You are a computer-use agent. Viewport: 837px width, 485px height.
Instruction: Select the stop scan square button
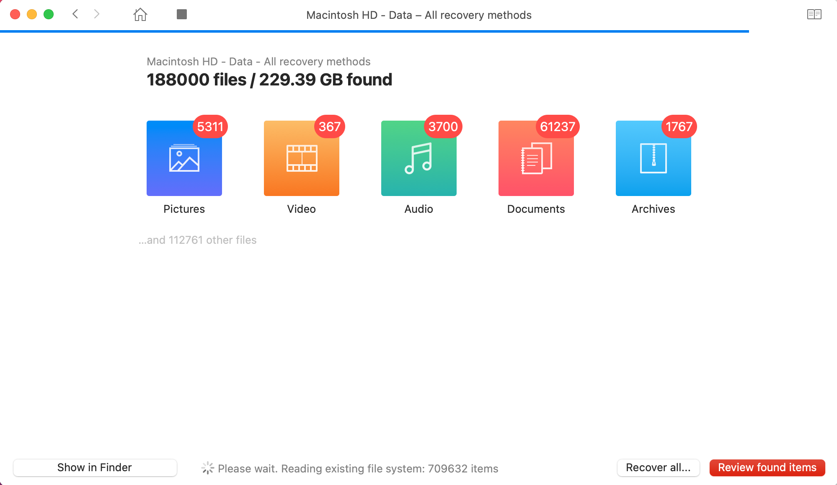click(x=182, y=14)
